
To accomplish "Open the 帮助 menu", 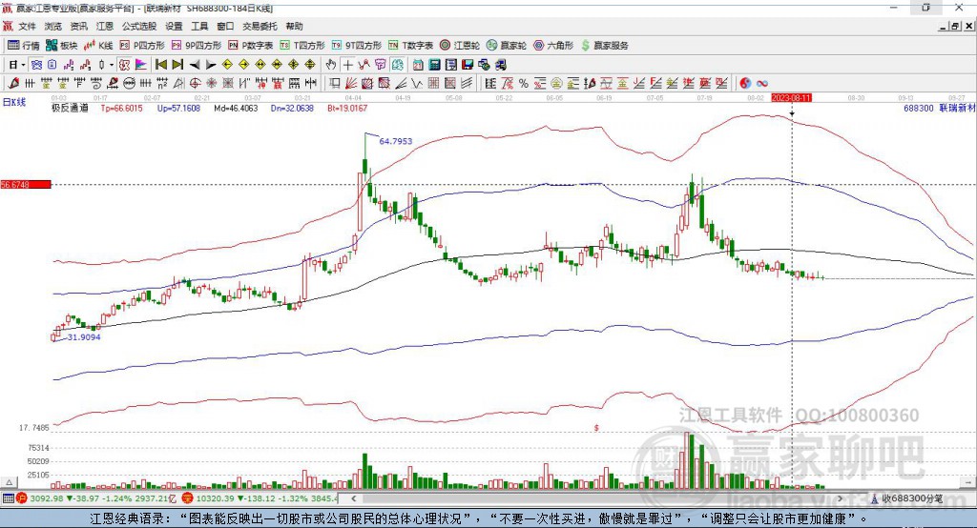I will coord(294,26).
